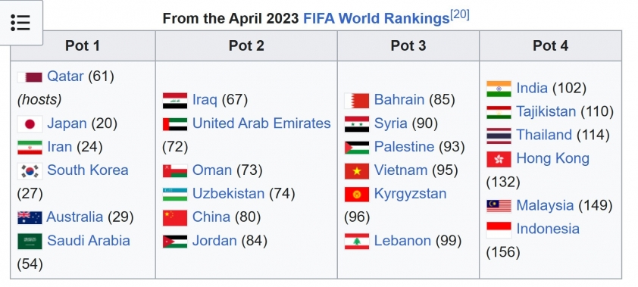Click the South Korea flag icon

pyautogui.click(x=30, y=170)
